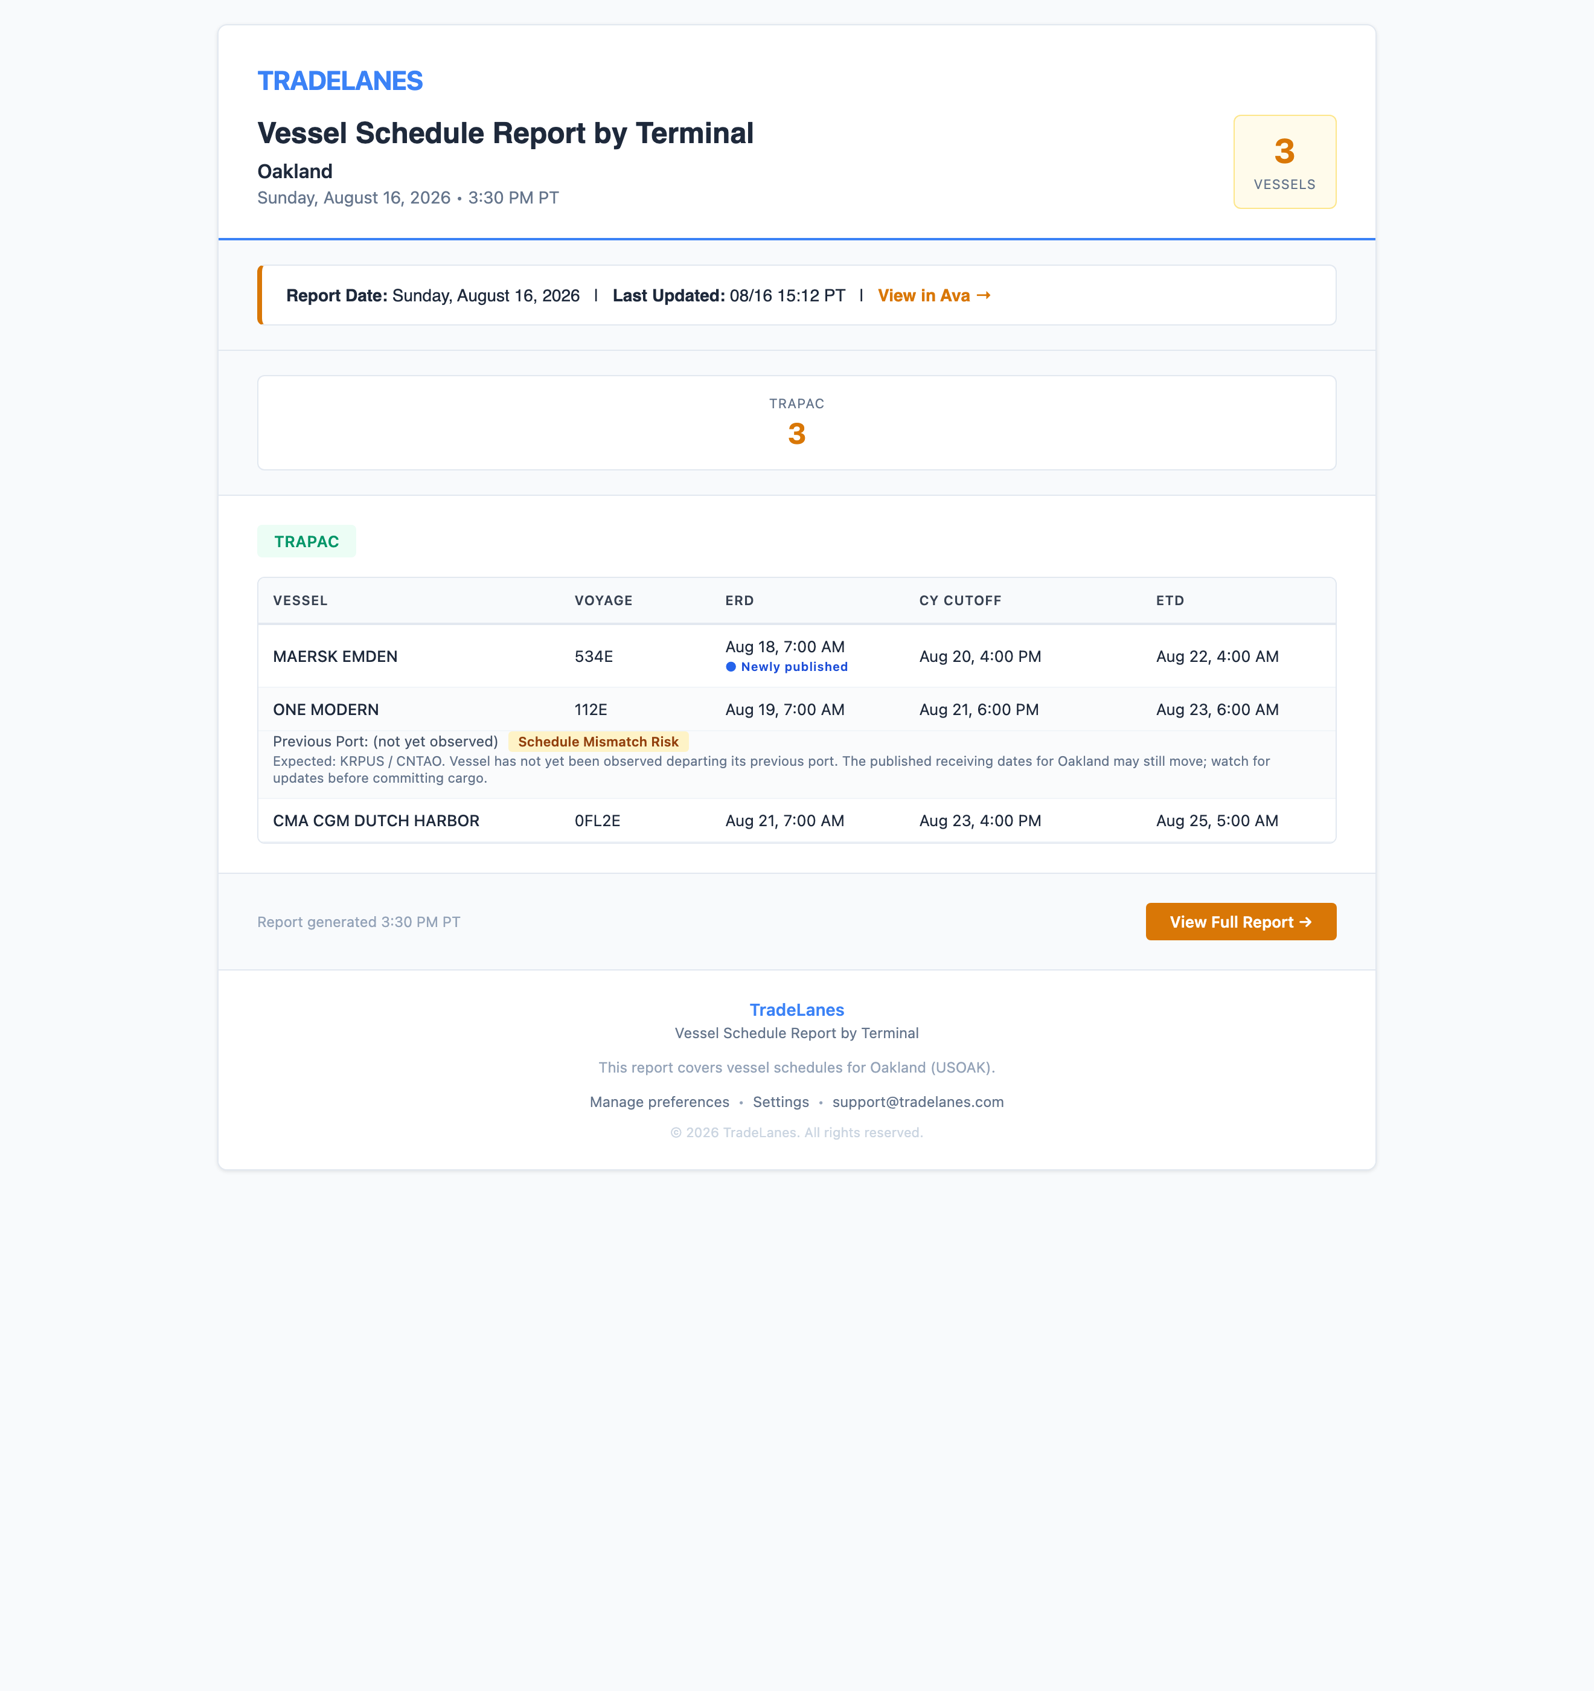This screenshot has width=1594, height=1691.
Task: Click the View Full Report button
Action: tap(1240, 921)
